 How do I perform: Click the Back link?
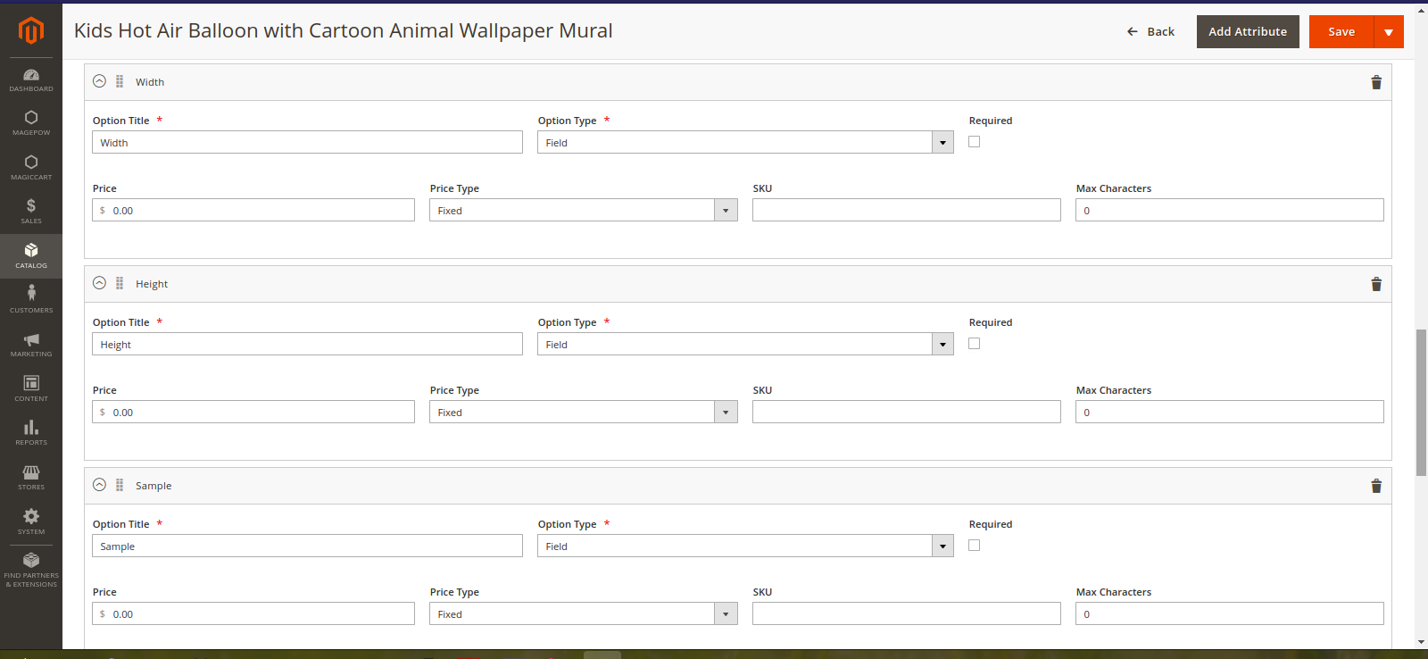coord(1150,32)
